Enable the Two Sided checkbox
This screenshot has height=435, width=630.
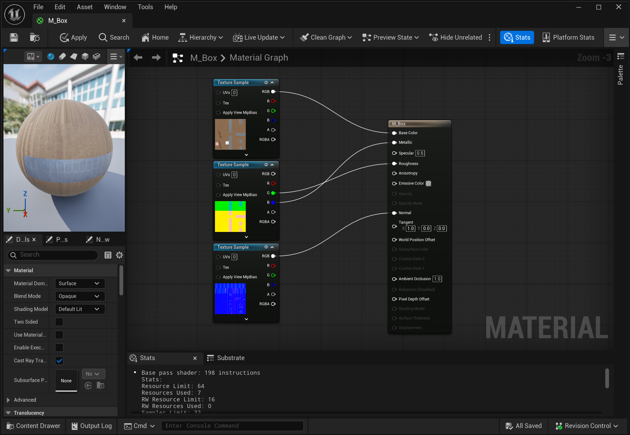(x=59, y=322)
